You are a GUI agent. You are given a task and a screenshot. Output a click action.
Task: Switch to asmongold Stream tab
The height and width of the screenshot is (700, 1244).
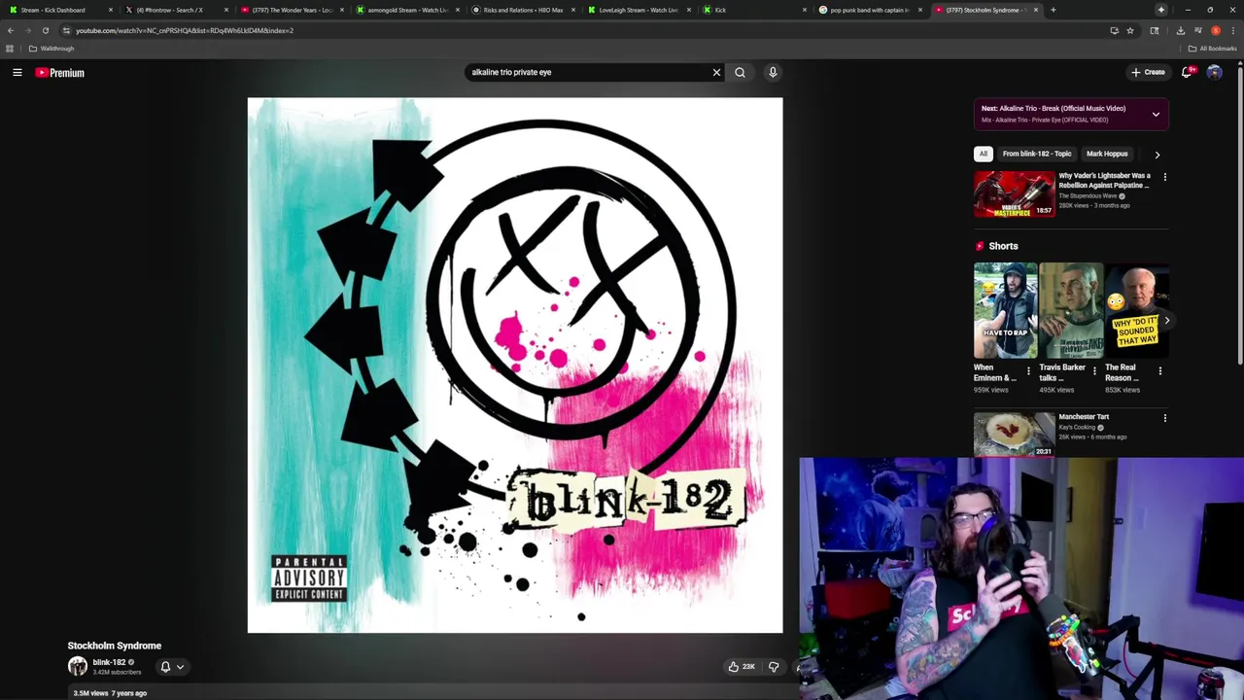407,10
